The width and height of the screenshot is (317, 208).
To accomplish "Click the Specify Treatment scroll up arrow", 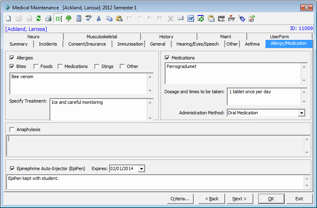I will tap(150, 103).
